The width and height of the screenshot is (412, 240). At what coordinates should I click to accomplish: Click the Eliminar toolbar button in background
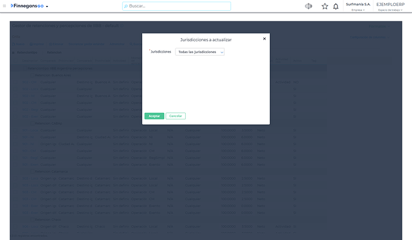[x=56, y=44]
